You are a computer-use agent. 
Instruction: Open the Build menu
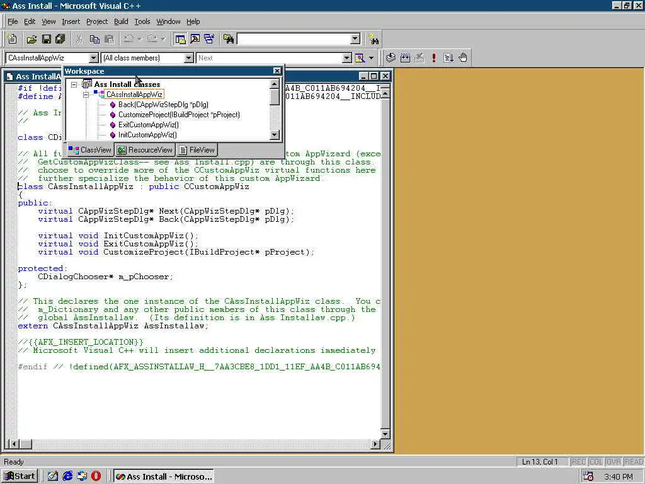(x=121, y=21)
